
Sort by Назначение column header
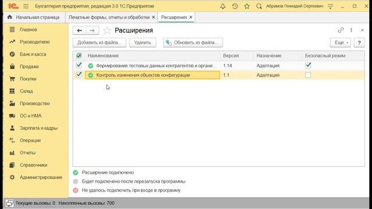pos(278,56)
